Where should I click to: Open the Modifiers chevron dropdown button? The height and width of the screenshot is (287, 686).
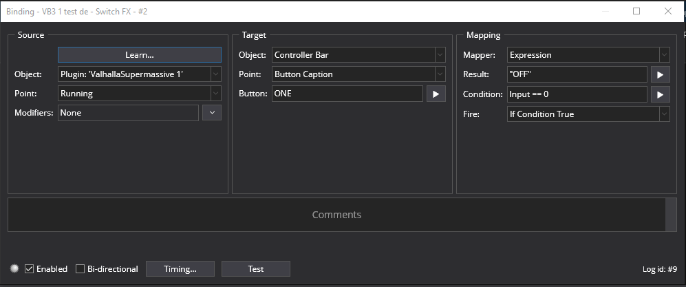pyautogui.click(x=212, y=113)
